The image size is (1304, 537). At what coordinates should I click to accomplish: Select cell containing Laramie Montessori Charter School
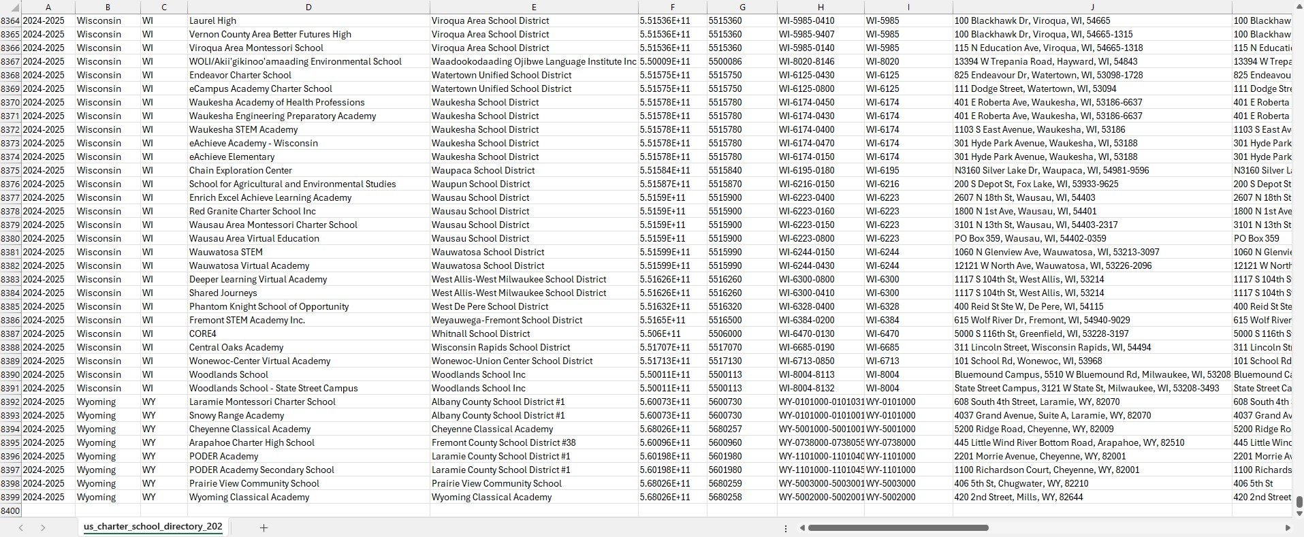(x=262, y=402)
